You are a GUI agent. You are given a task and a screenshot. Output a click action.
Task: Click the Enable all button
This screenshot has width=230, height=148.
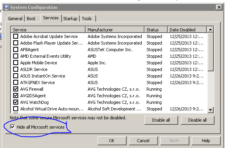(x=161, y=120)
